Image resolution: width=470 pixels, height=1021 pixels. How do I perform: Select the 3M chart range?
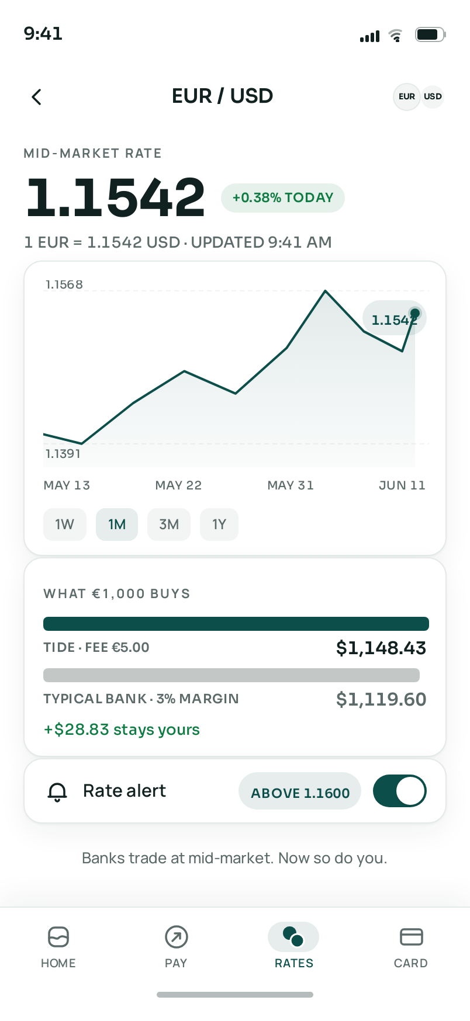[169, 524]
